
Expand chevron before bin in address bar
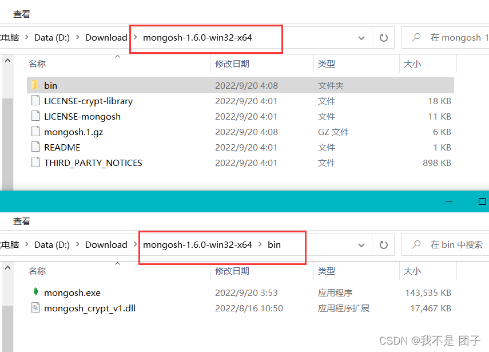(x=260, y=244)
